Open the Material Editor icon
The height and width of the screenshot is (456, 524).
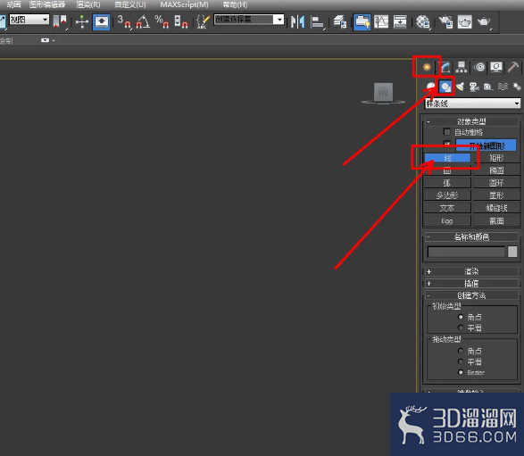(x=423, y=22)
